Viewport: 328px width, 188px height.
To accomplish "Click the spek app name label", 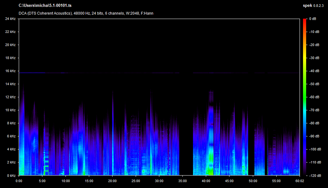I will (x=308, y=6).
